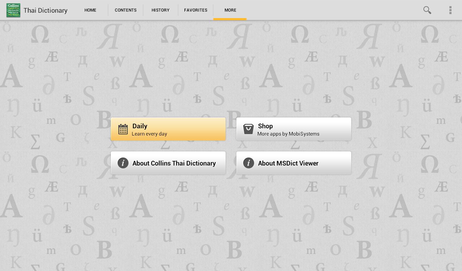Viewport: 462px width, 271px height.
Task: Go to the HISTORY tab
Action: tap(161, 10)
